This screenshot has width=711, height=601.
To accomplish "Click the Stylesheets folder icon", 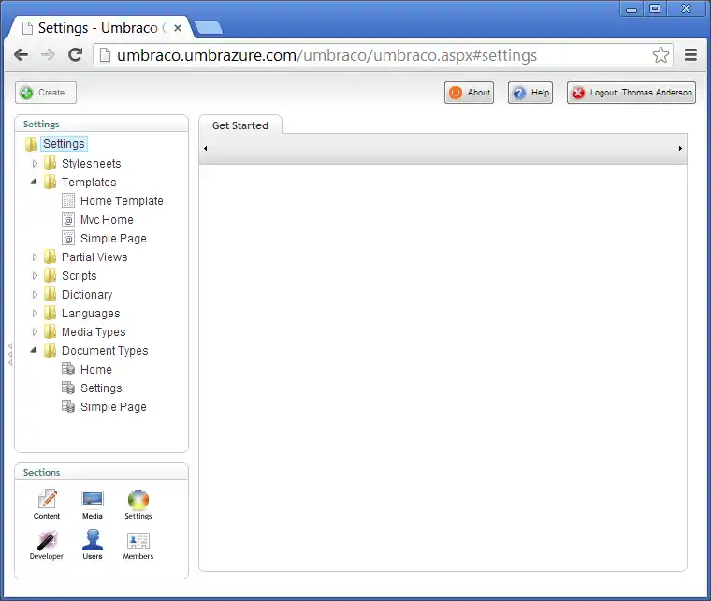I will click(x=50, y=163).
